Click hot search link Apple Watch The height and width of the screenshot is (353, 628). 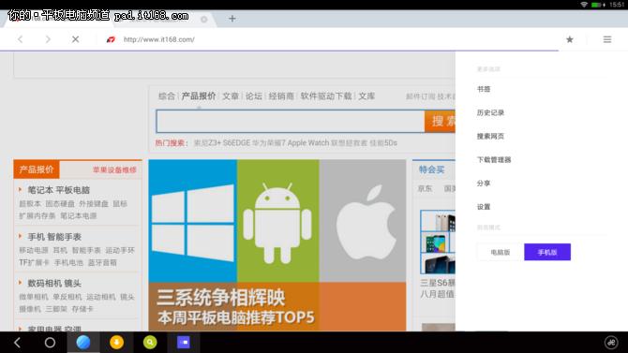(x=308, y=143)
